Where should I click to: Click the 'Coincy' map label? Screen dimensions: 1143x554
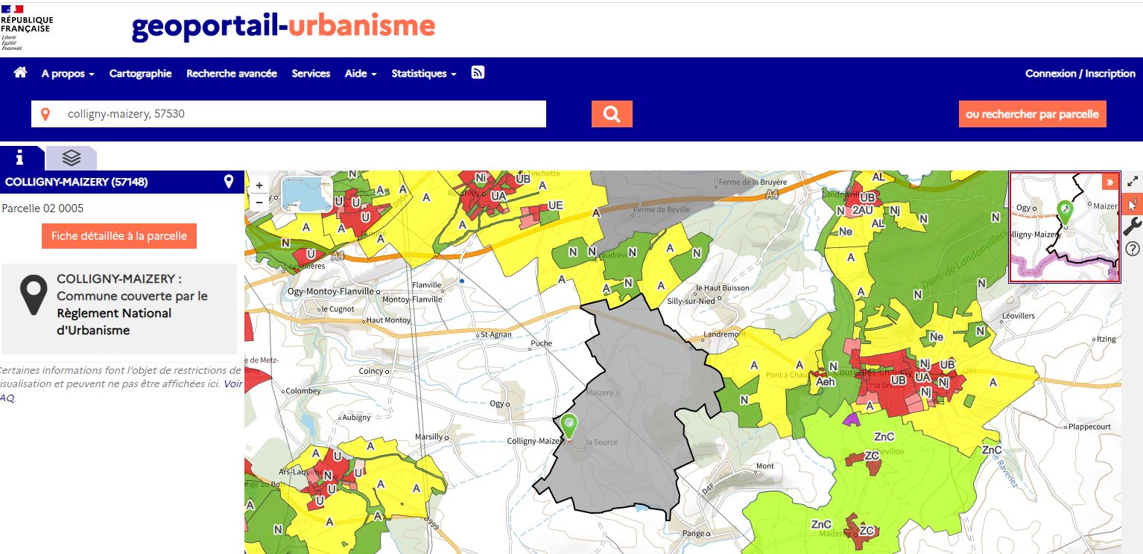pyautogui.click(x=370, y=371)
